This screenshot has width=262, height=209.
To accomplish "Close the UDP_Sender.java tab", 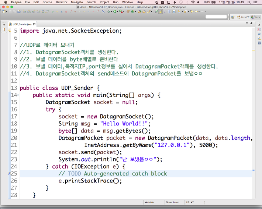I will pyautogui.click(x=34, y=24).
